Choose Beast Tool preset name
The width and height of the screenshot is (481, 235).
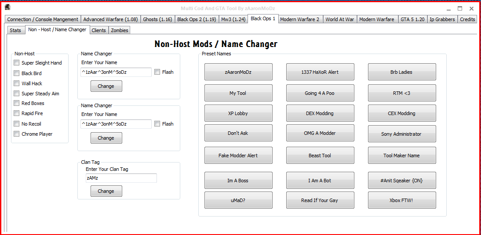click(320, 155)
